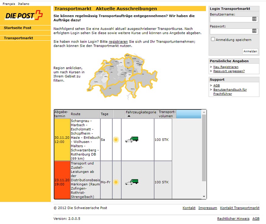Switch language to Français
The height and width of the screenshot is (224, 266).
(x=9, y=4)
